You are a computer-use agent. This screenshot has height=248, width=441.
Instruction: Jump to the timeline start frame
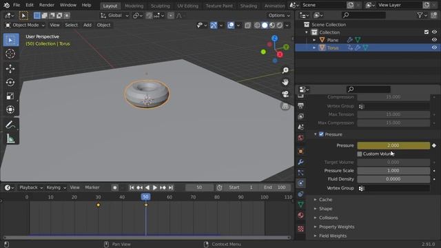point(132,187)
